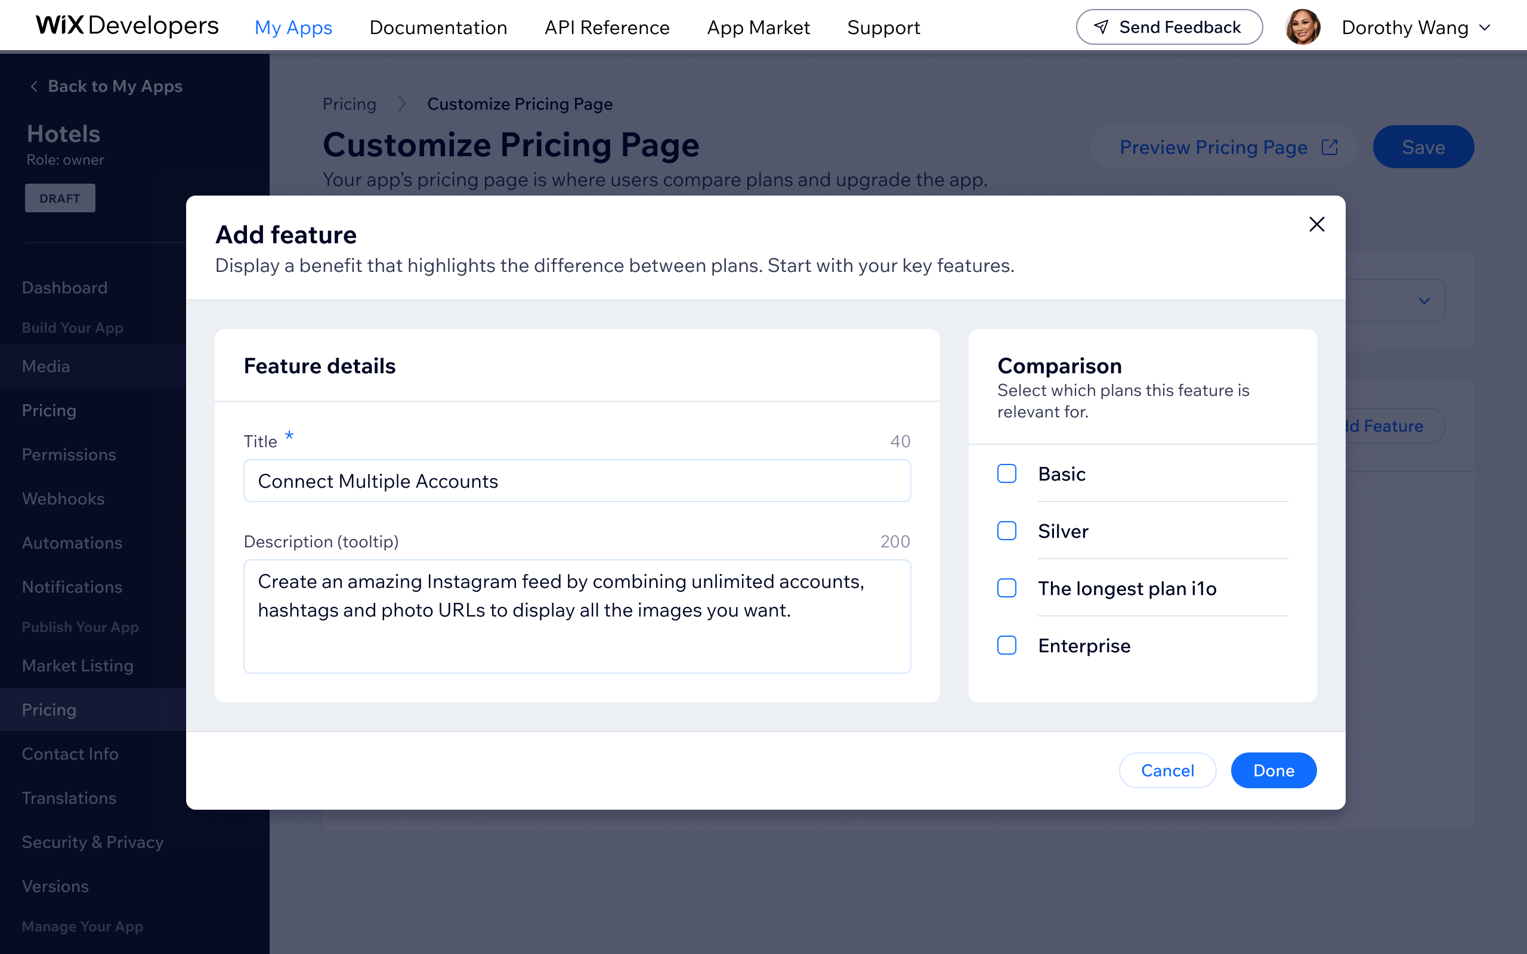This screenshot has width=1527, height=954.
Task: Open Dashboard in the sidebar
Action: 64,288
